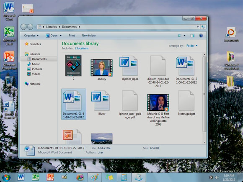Open the Organize menu
This screenshot has width=243, height=182.
click(31, 36)
